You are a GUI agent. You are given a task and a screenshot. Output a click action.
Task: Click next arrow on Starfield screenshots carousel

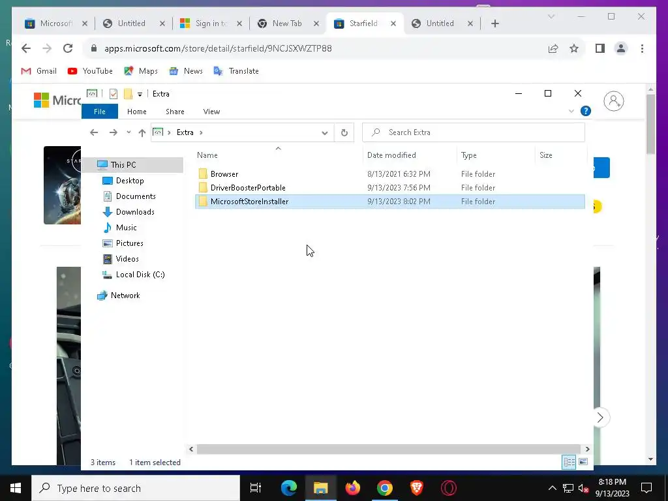coord(600,417)
